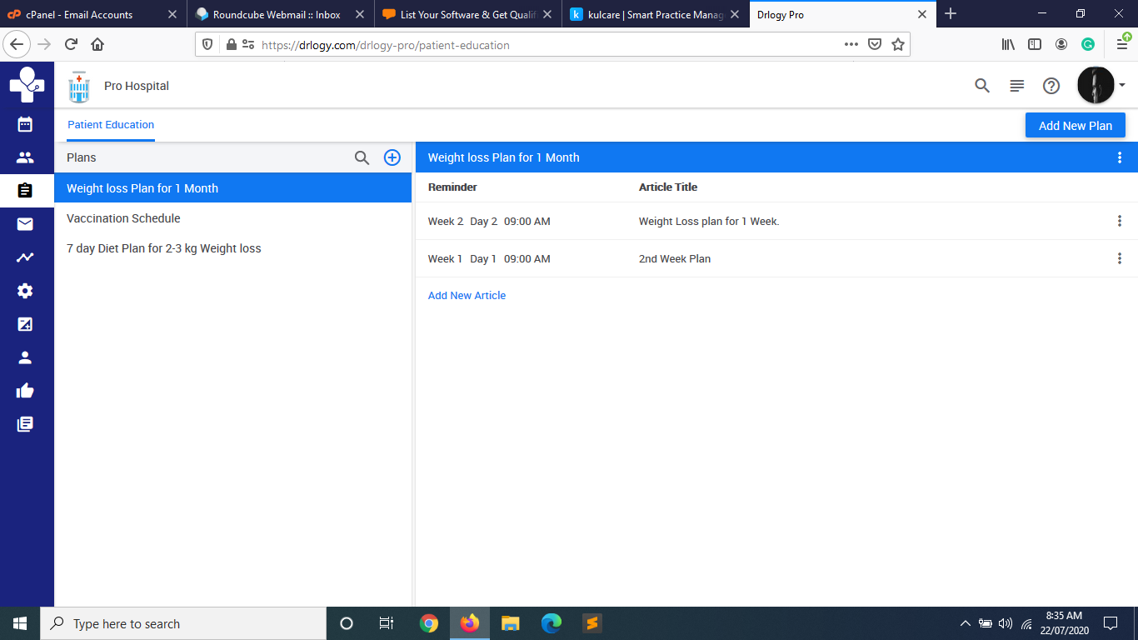Image resolution: width=1138 pixels, height=640 pixels.
Task: View reports via the trend-line chart icon
Action: click(25, 257)
